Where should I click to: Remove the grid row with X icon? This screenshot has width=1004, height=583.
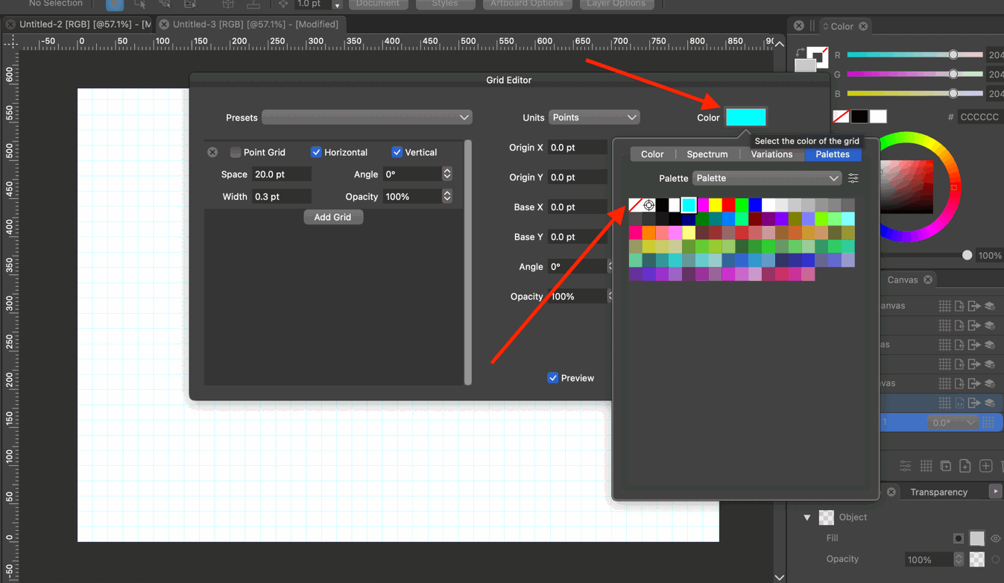(x=212, y=152)
